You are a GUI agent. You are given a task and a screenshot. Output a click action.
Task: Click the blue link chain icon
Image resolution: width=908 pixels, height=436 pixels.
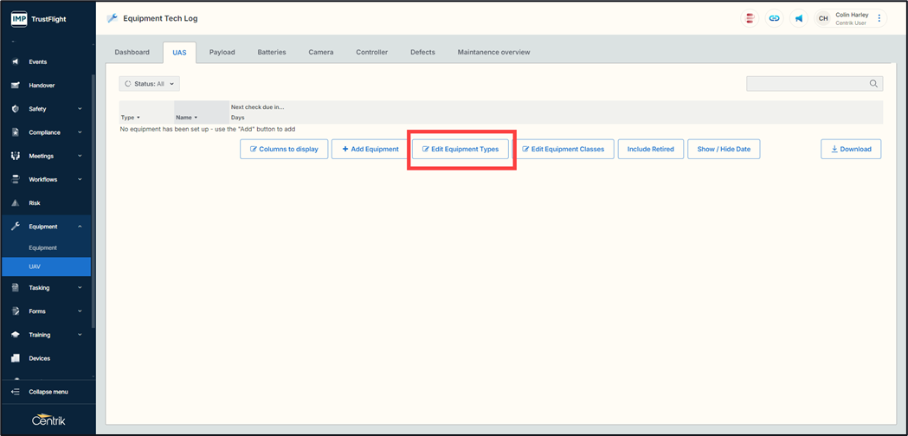774,18
